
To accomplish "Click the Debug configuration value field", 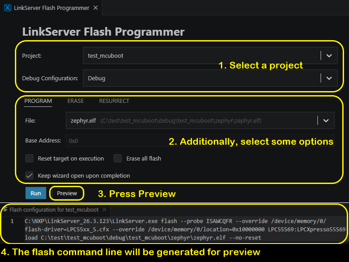I will click(x=210, y=78).
